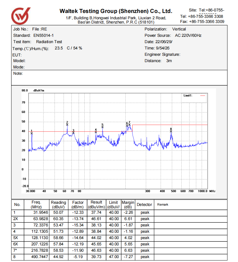Viewport: 238px width, 262px height.
Task: Click the 'Freq. (MHz)' column header
Action: point(36,205)
